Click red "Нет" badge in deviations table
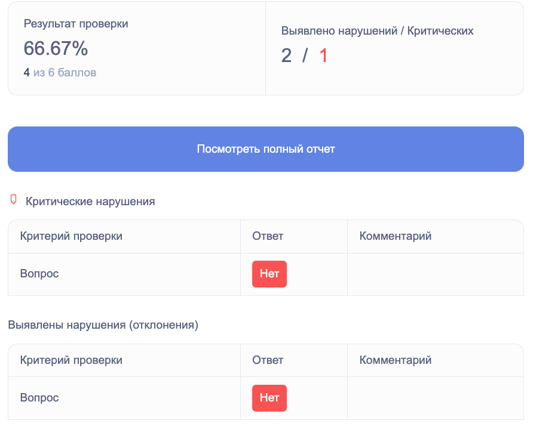This screenshot has height=445, width=533. (269, 398)
